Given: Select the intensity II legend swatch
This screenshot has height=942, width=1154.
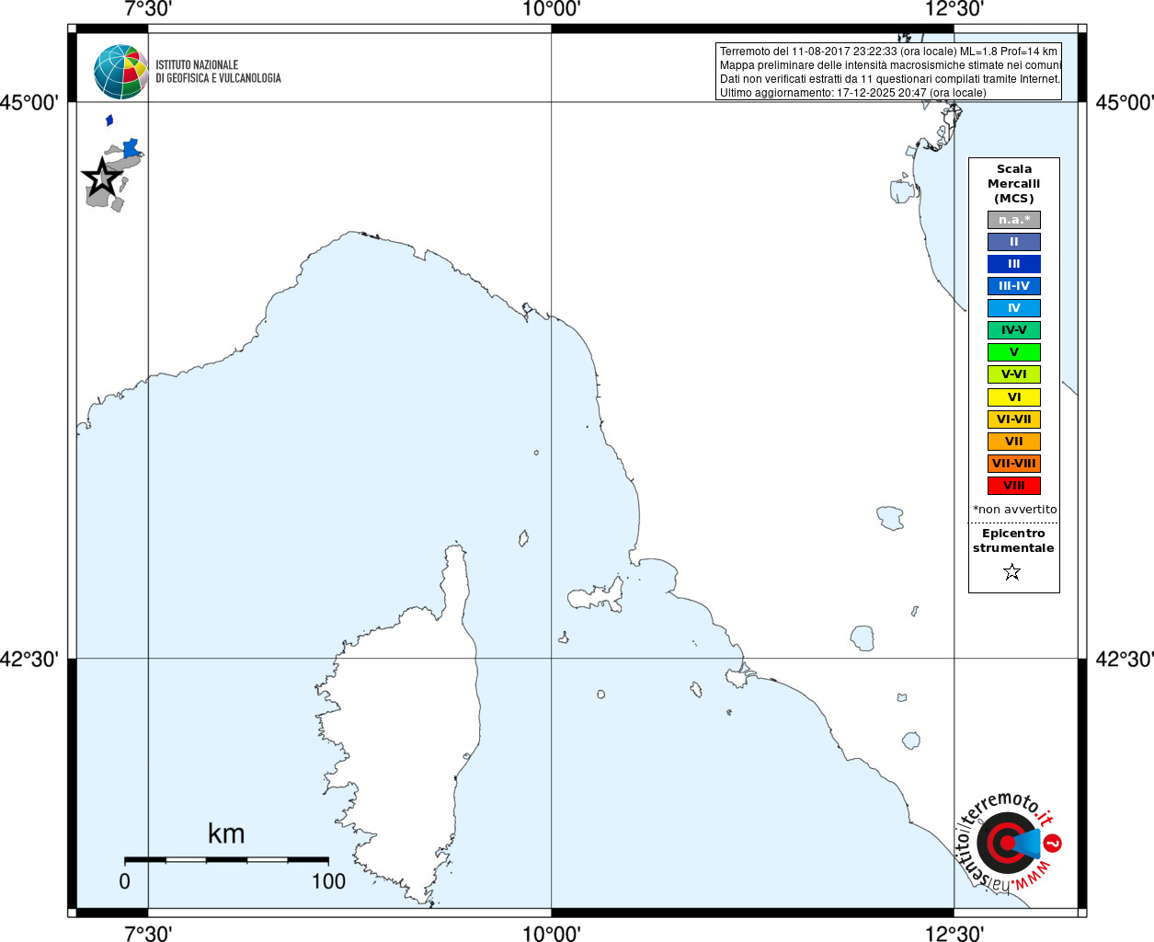Looking at the screenshot, I should coord(1014,242).
